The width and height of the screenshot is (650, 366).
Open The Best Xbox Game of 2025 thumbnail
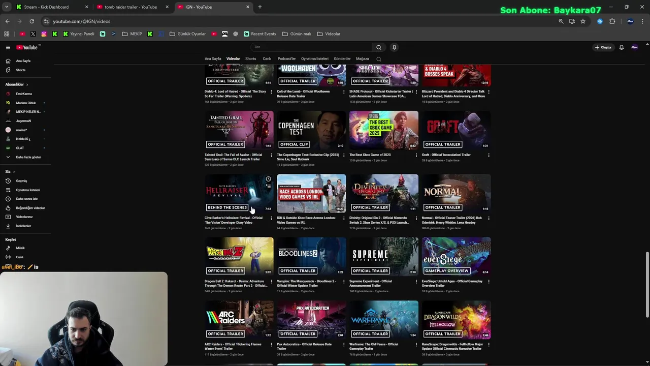(384, 130)
